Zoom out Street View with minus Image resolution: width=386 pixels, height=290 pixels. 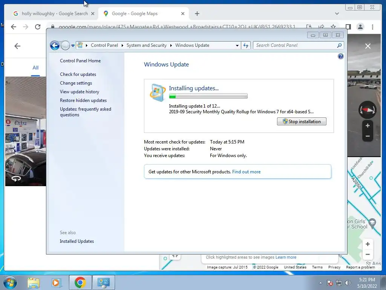(368, 136)
